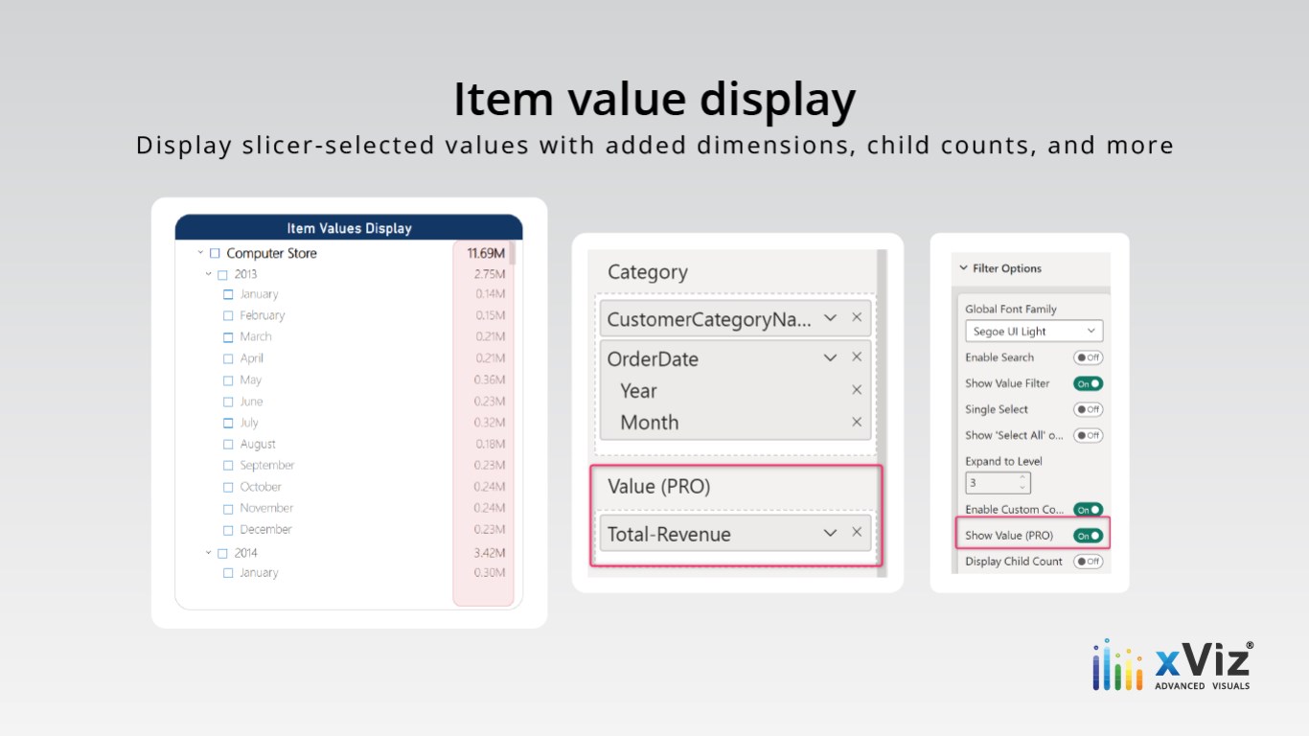Screen dimensions: 1309x736
Task: Collapse the Computer Store tree node
Action: [200, 253]
